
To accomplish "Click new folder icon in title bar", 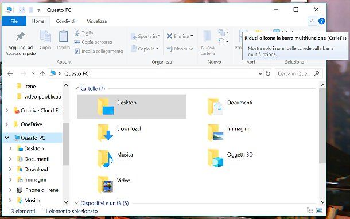I will (x=31, y=10).
